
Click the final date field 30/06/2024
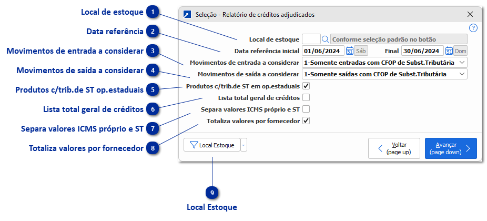click(422, 51)
